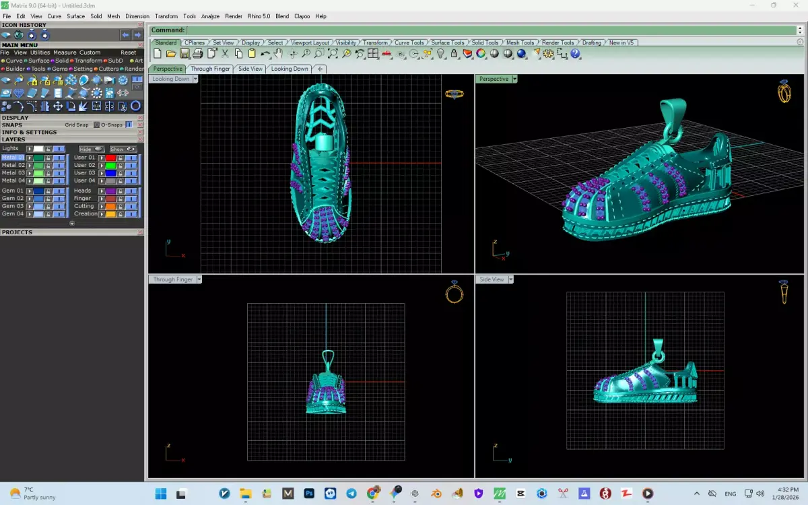The image size is (808, 505).
Task: Click the four-viewport layout icon
Action: coord(372,53)
